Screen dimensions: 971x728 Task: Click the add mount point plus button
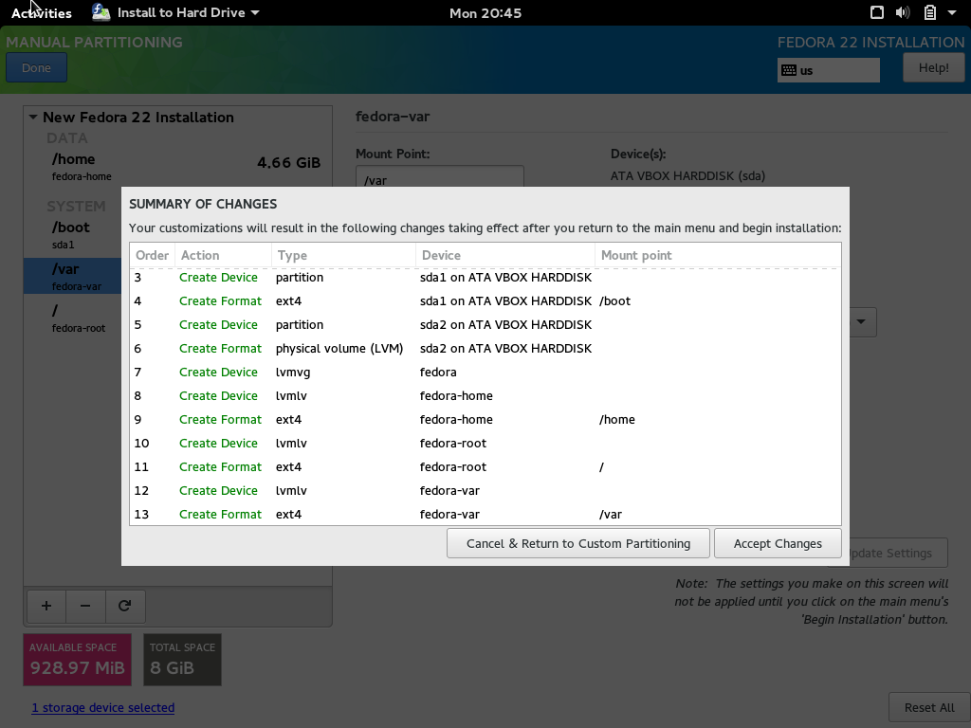tap(46, 606)
